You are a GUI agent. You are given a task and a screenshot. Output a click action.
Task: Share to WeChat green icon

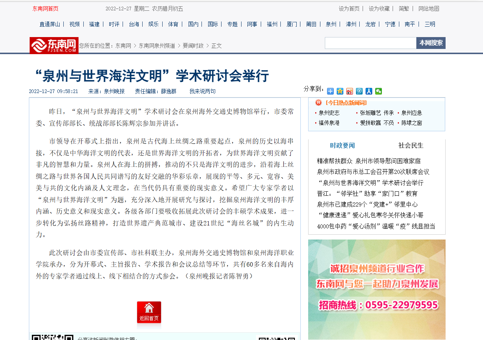[378, 91]
